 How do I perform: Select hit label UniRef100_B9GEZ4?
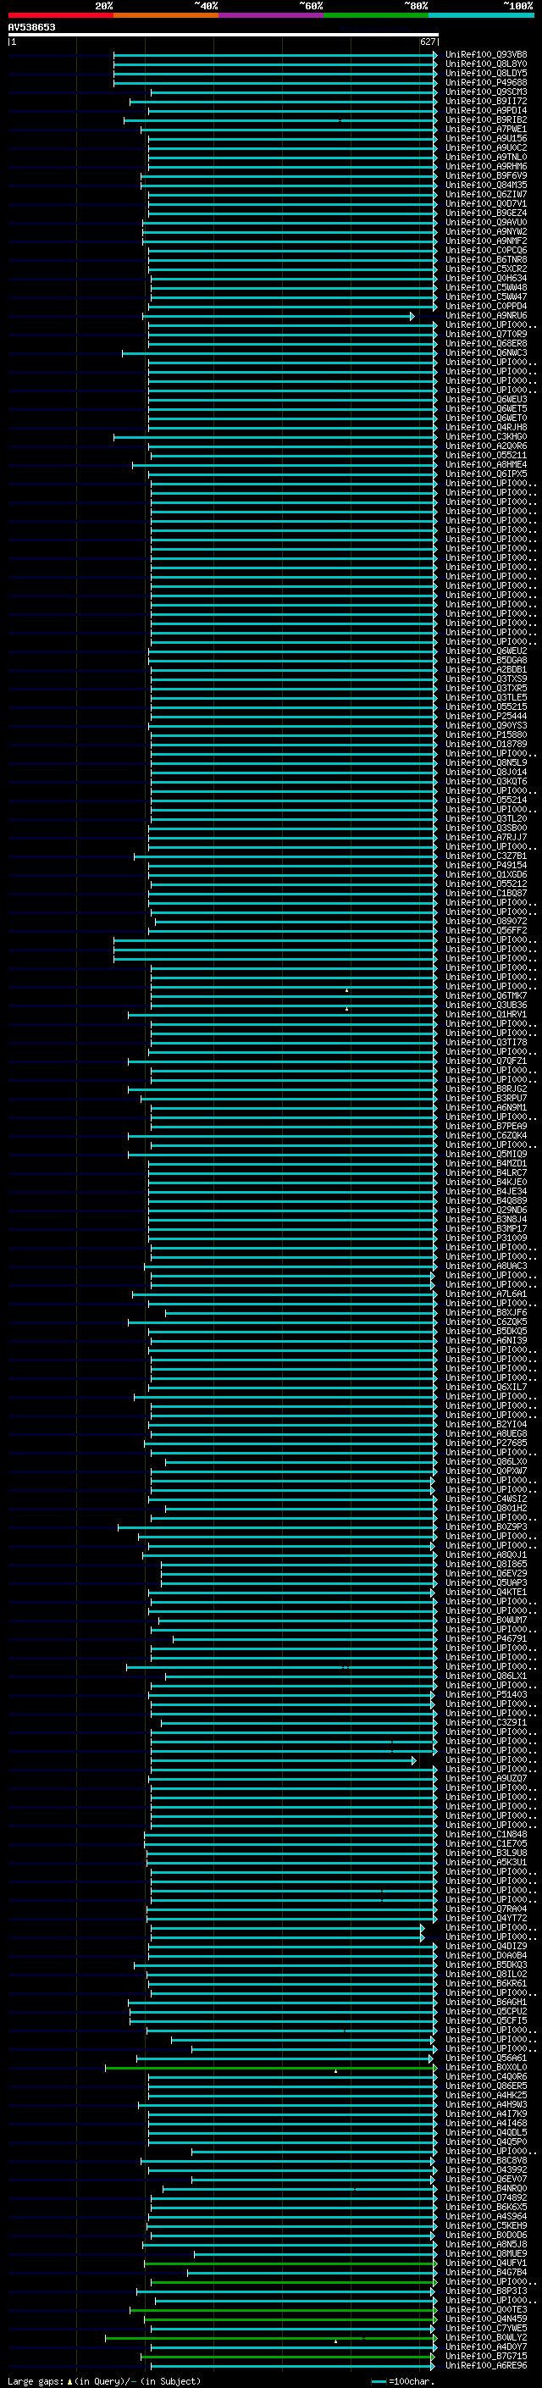(486, 213)
